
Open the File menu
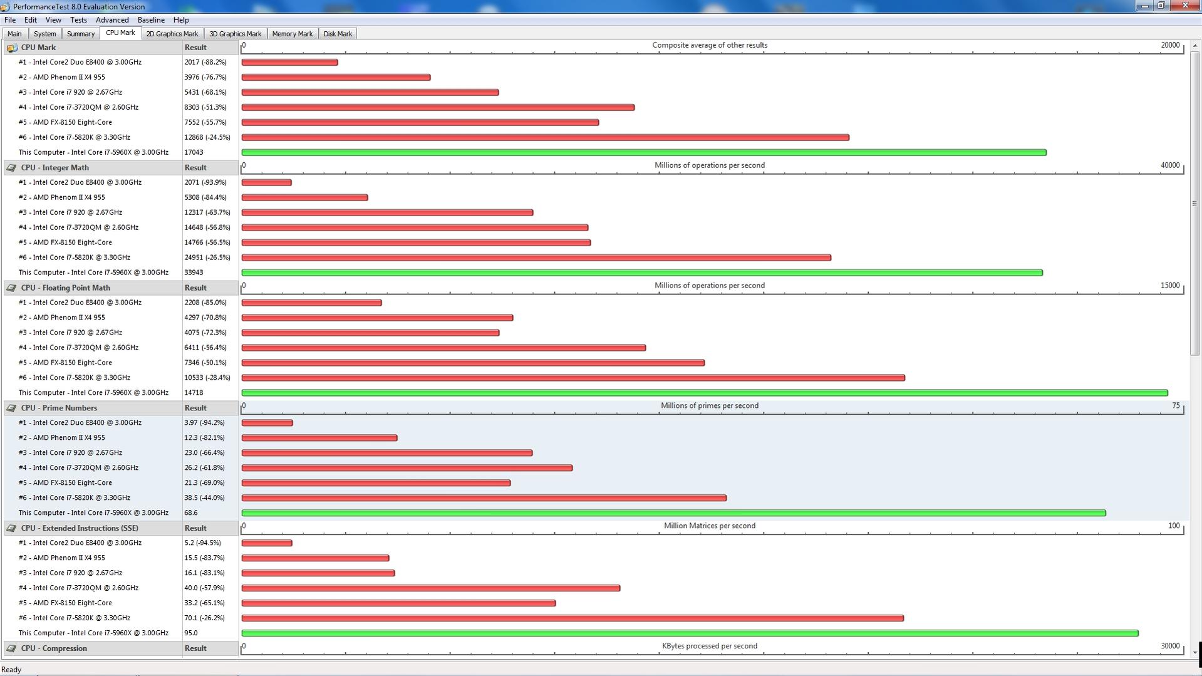(x=10, y=20)
